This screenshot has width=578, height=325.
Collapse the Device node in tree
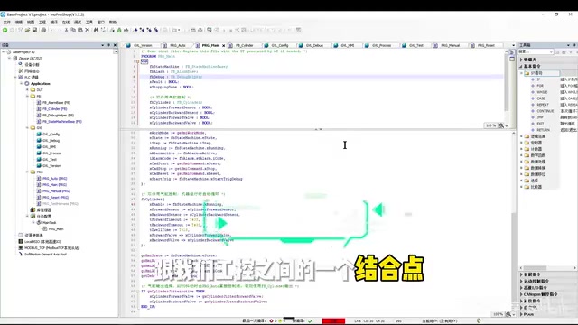pos(10,58)
